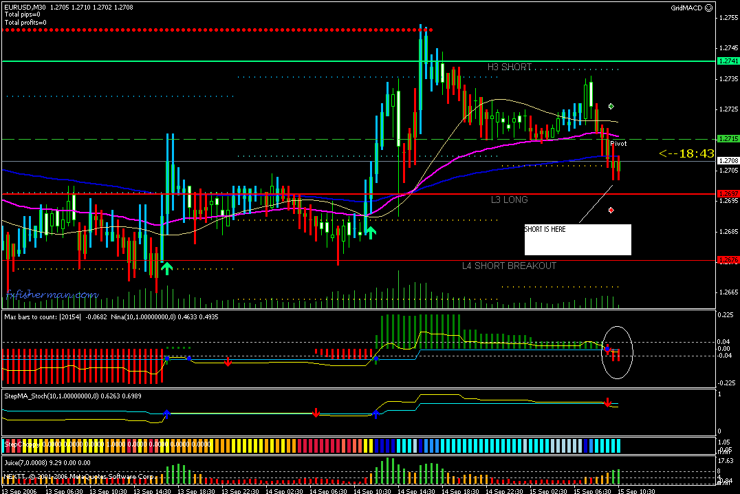Select the green buy arrow near 14 Sep 10:30
Screen dimensions: 740x494
tap(371, 233)
